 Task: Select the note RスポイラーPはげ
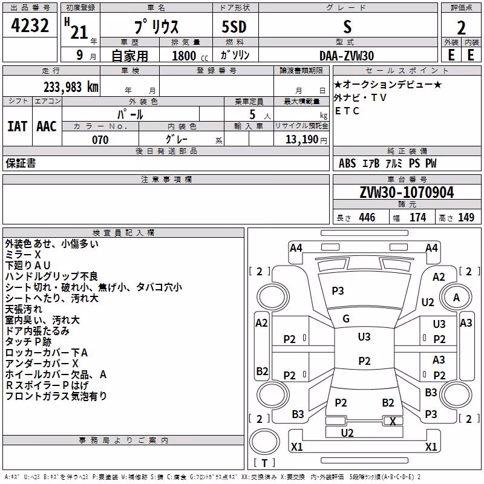(47, 385)
